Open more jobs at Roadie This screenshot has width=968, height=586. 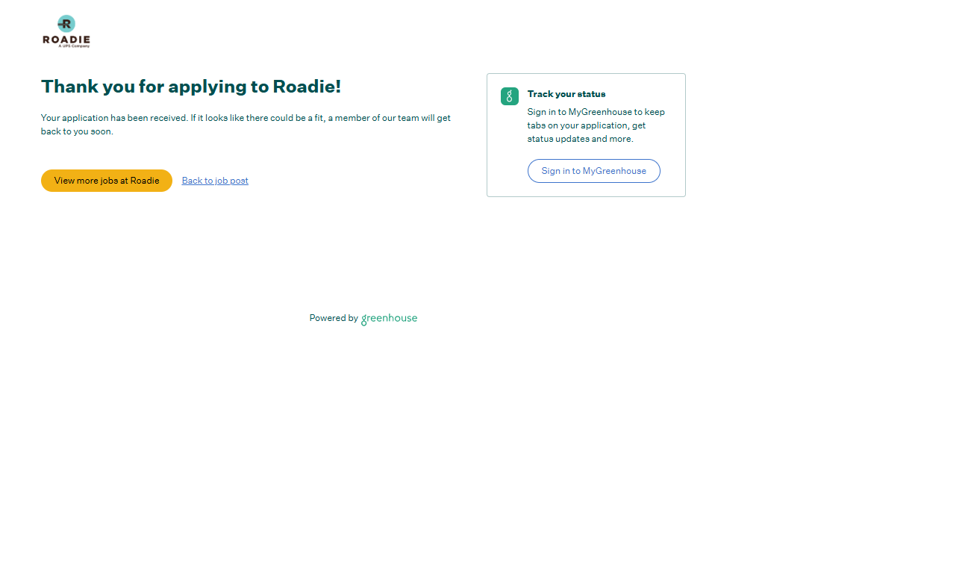tap(107, 181)
